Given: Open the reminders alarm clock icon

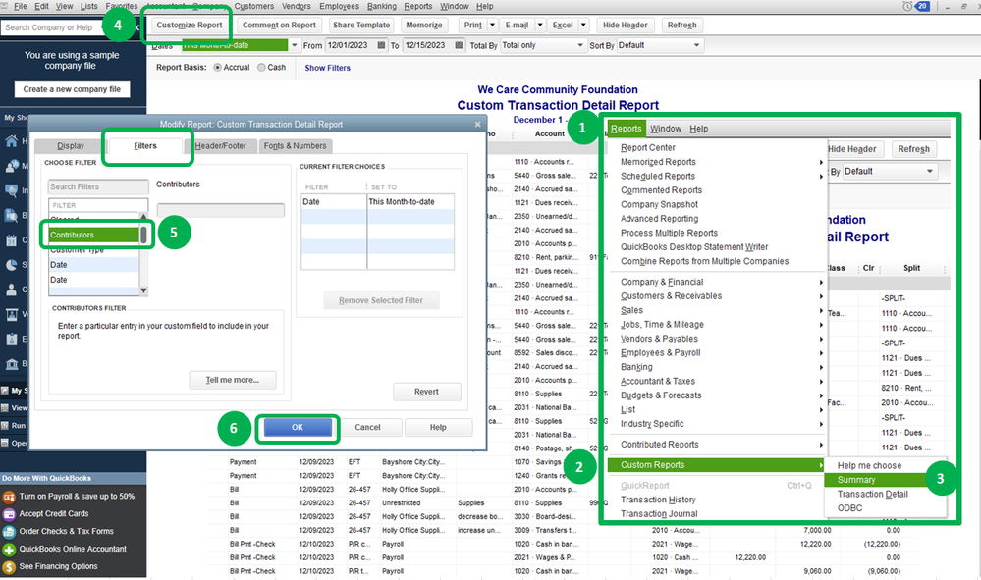Looking at the screenshot, I should pos(907,6).
